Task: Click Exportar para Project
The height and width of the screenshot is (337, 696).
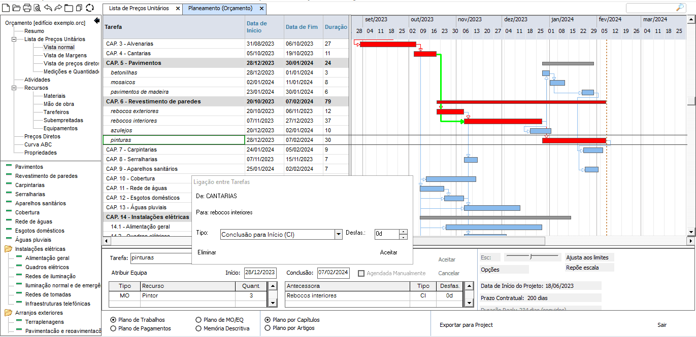Action: [x=466, y=325]
